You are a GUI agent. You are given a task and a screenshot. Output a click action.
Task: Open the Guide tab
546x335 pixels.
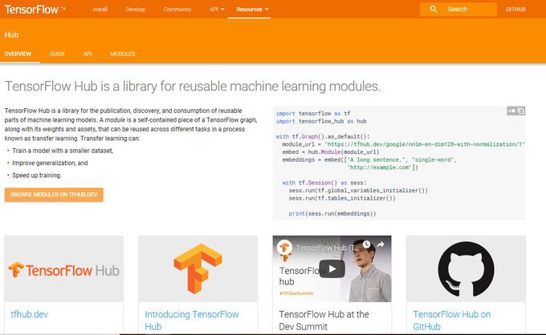57,54
